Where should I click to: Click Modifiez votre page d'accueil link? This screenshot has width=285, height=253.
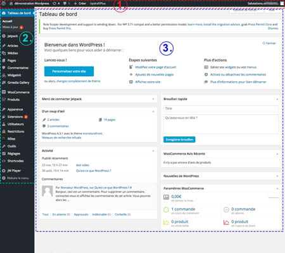pos(156,67)
